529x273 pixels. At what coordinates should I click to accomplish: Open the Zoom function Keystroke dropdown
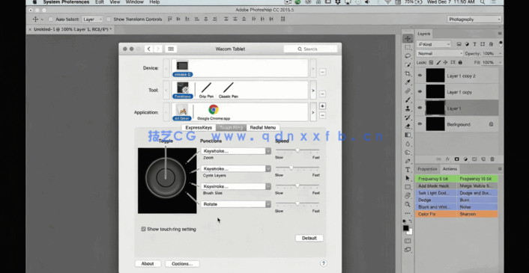236,151
